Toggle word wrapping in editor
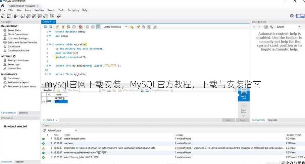This screenshot has height=164, width=305. click(155, 27)
